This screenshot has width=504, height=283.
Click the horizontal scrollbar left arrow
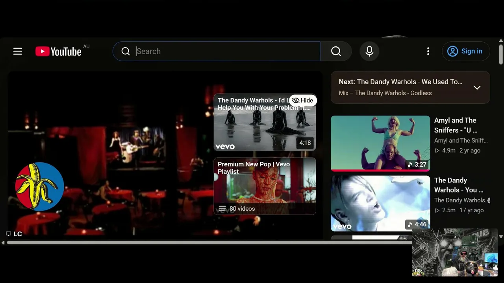(3, 243)
